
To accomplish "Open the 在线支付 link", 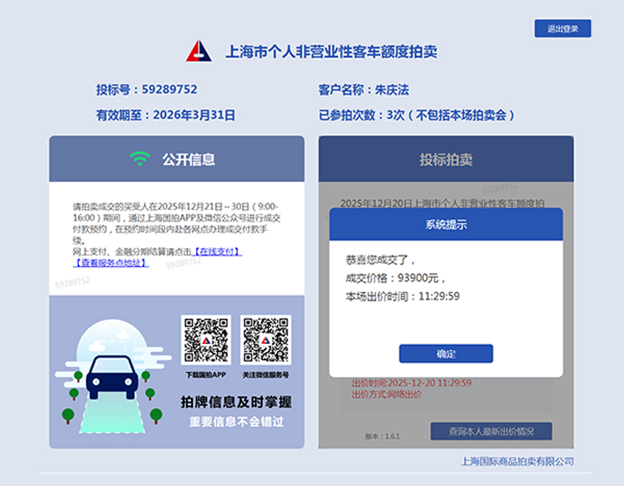I will [x=217, y=252].
